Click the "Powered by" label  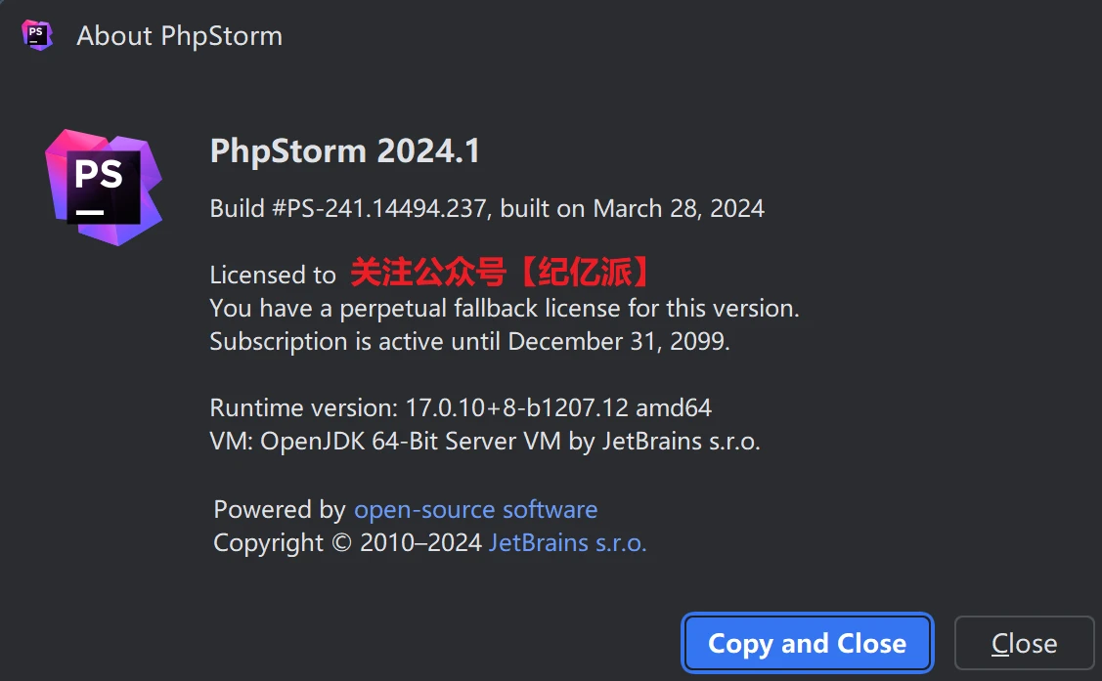(x=280, y=509)
